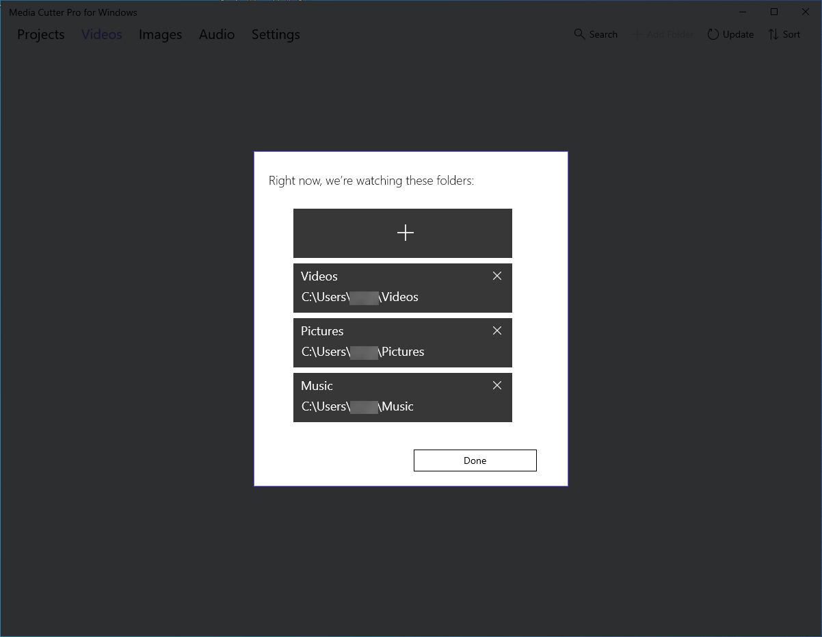Screen dimensions: 822x637
Task: Go to the Settings tab
Action: point(276,34)
